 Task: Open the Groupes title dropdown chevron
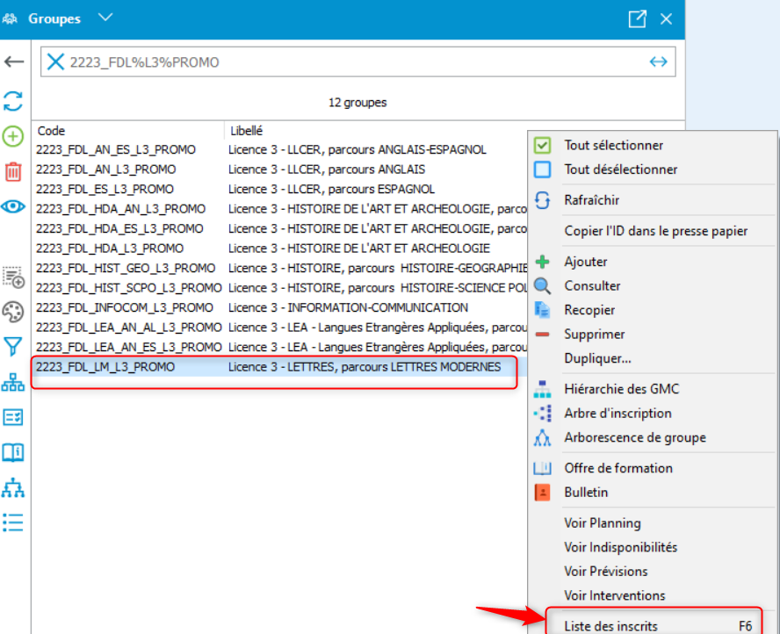[105, 18]
